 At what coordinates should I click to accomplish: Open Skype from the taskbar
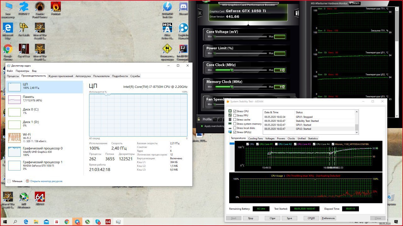[x=98, y=222]
